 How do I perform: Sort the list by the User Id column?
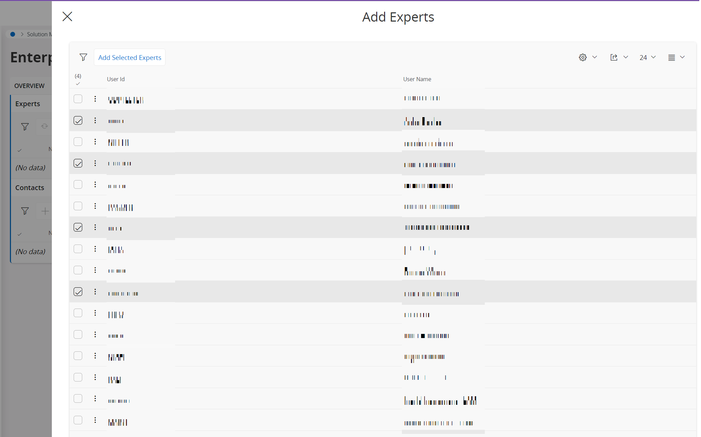[x=116, y=79]
